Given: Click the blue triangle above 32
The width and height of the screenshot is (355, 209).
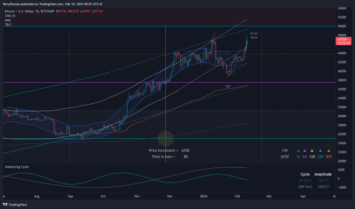Looking at the screenshot, I should click(x=298, y=151).
